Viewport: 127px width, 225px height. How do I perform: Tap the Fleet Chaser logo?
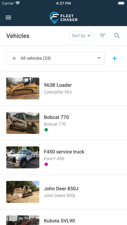63,18
